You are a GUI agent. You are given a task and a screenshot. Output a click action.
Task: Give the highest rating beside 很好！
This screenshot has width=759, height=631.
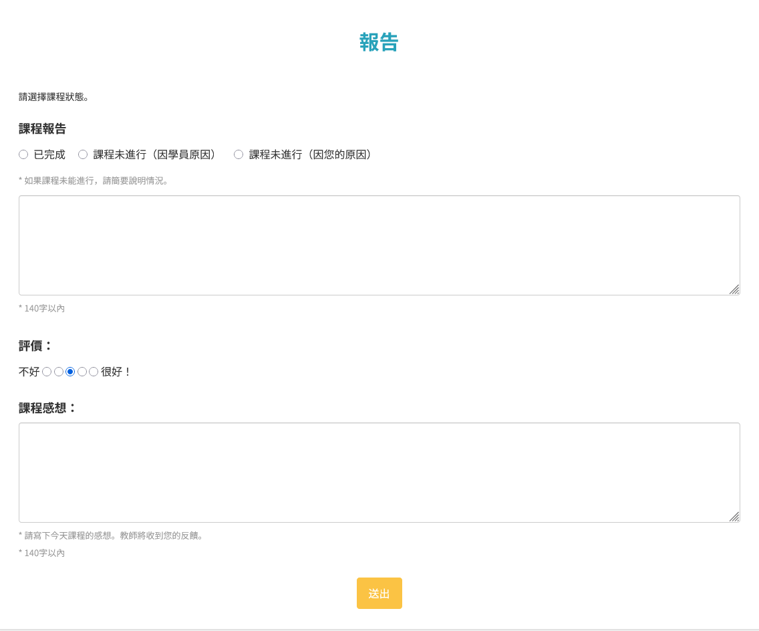click(x=93, y=371)
